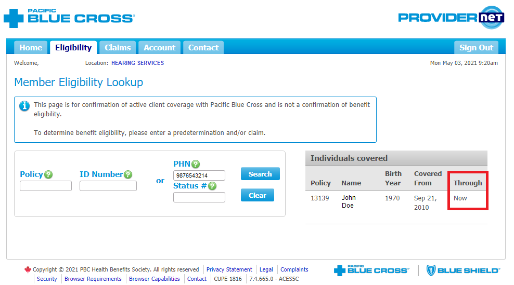The height and width of the screenshot is (285, 514).
Task: Open the Account tab
Action: pos(160,47)
